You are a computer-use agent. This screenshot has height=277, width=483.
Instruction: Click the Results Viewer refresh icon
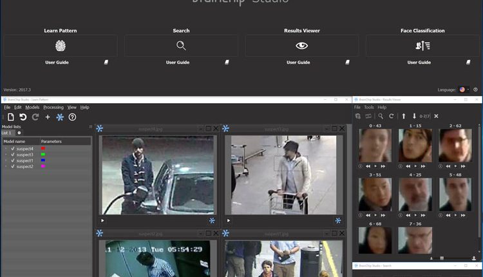click(392, 116)
